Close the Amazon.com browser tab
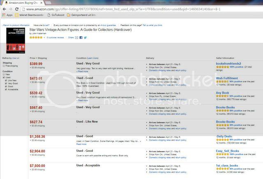The image size is (263, 179). pos(41,3)
